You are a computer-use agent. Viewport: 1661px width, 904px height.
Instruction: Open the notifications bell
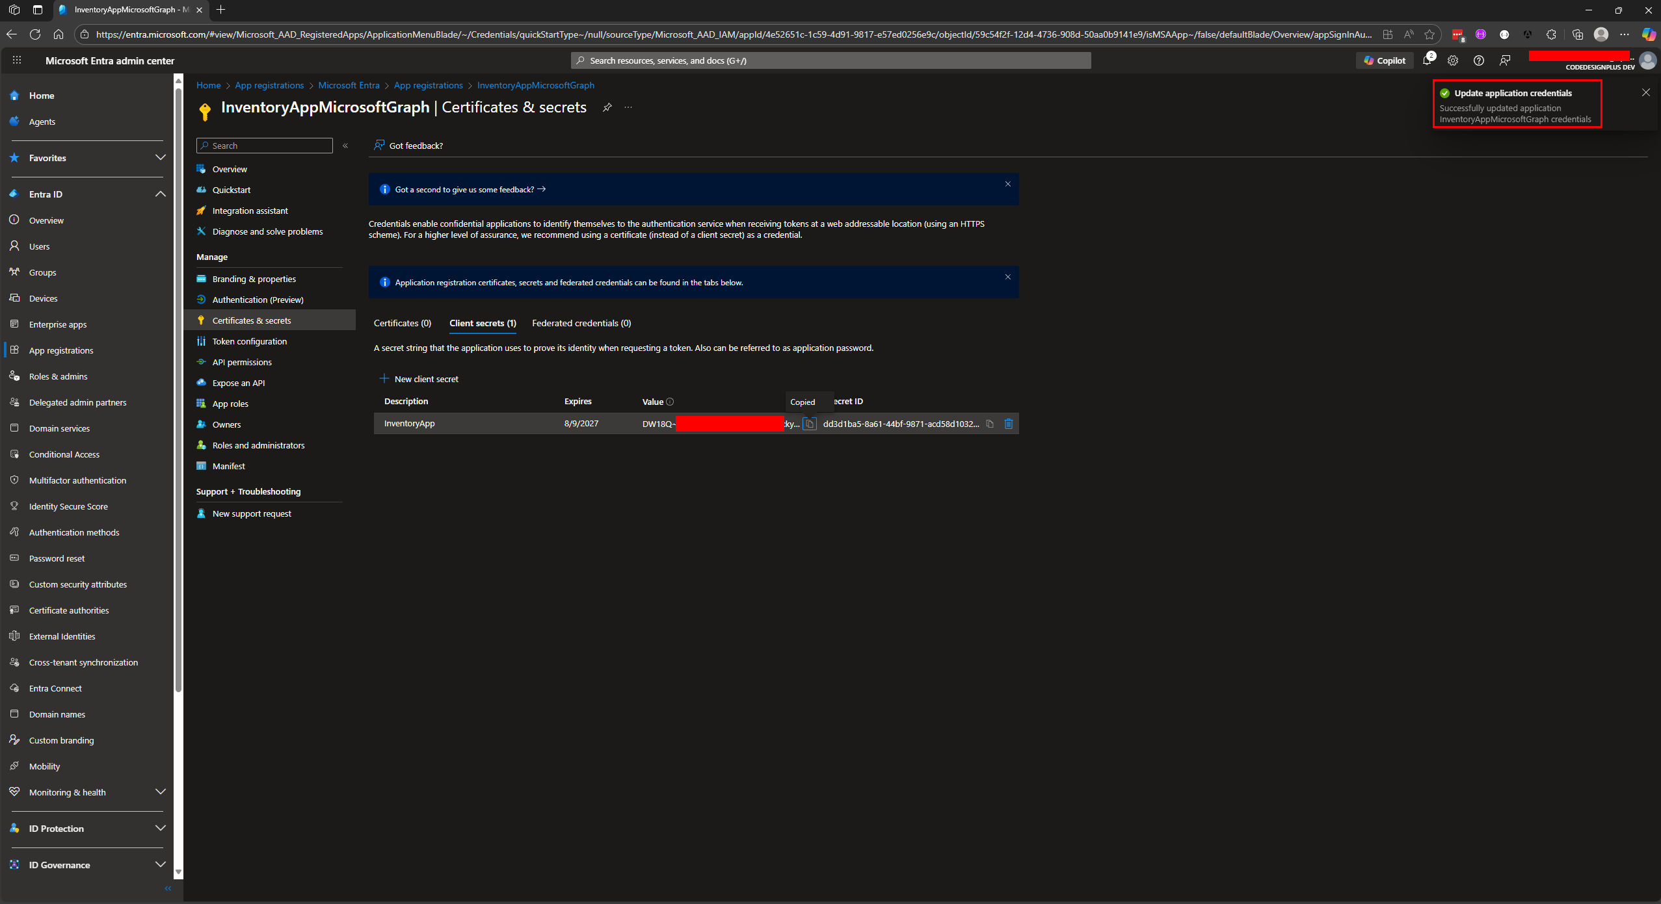click(x=1427, y=60)
